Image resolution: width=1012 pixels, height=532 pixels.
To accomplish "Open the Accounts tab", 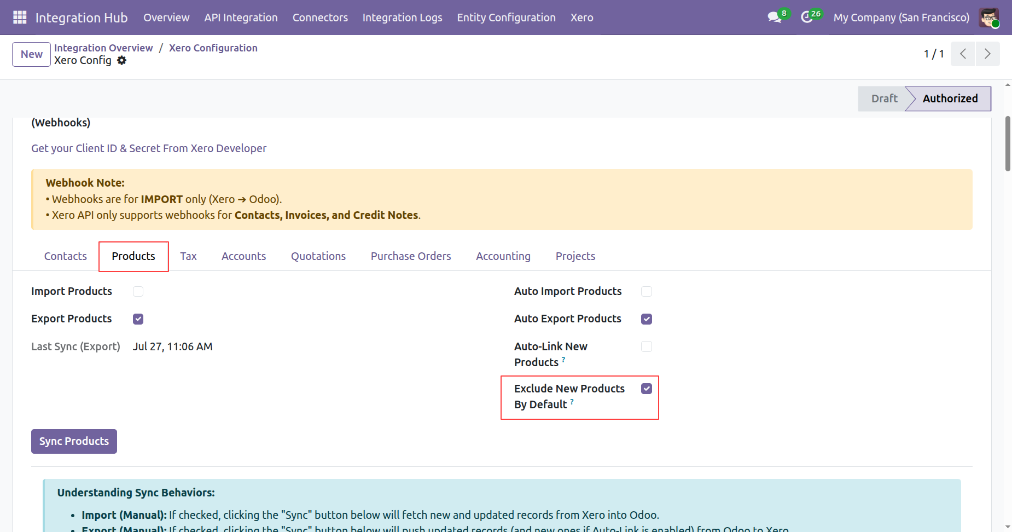I will pyautogui.click(x=244, y=256).
